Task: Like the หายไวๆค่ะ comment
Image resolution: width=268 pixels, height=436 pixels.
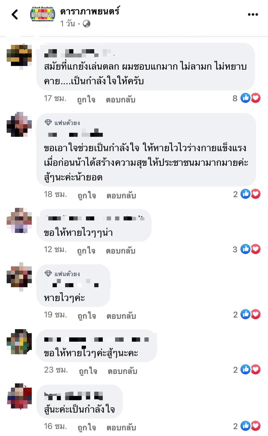Action: tap(86, 316)
